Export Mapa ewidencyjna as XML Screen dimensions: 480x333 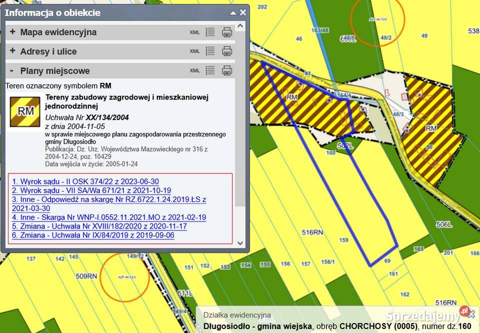194,32
